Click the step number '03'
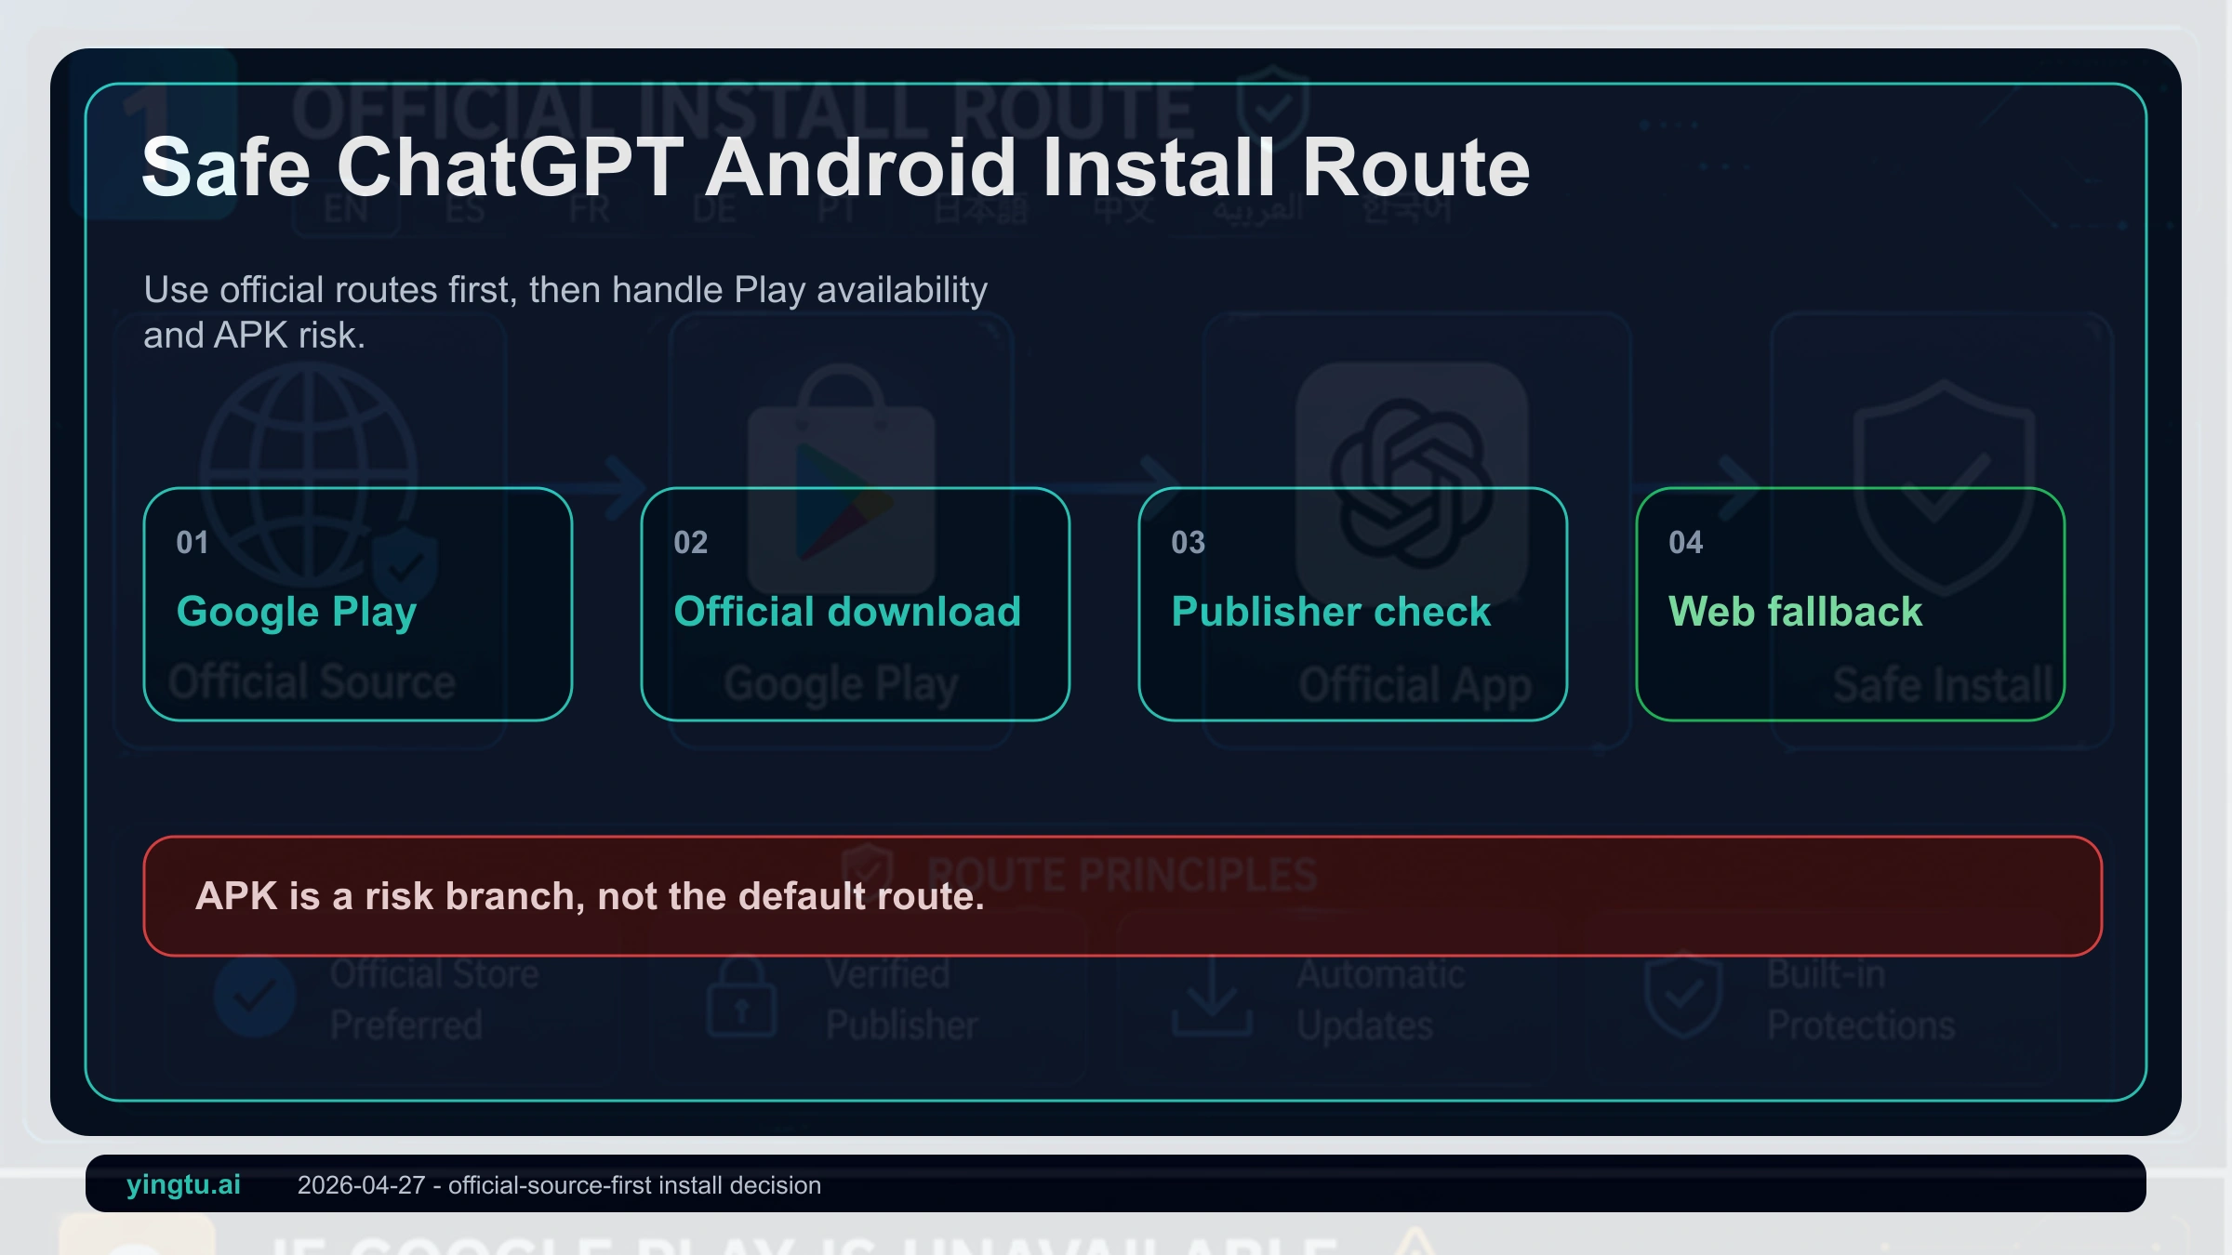 1189,543
